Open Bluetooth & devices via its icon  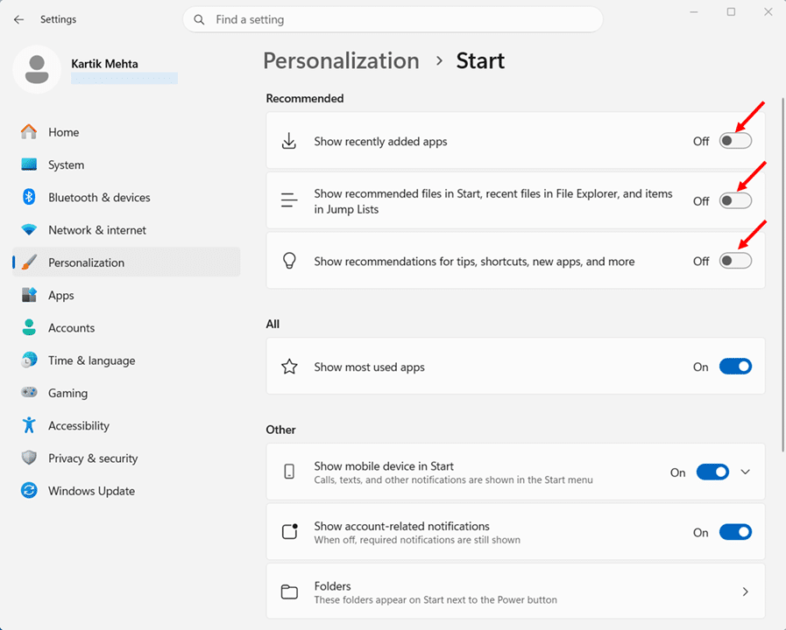click(29, 198)
